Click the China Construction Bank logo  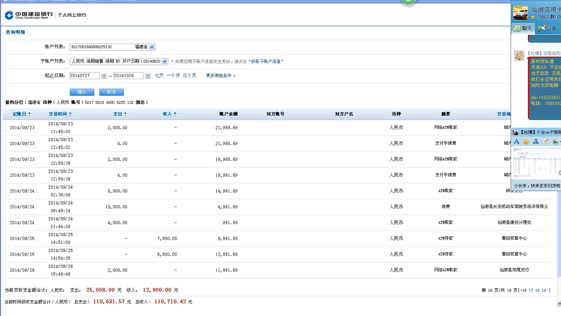(x=29, y=15)
